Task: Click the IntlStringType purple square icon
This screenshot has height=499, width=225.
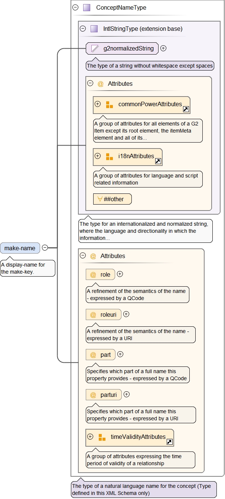Action: pyautogui.click(x=94, y=29)
